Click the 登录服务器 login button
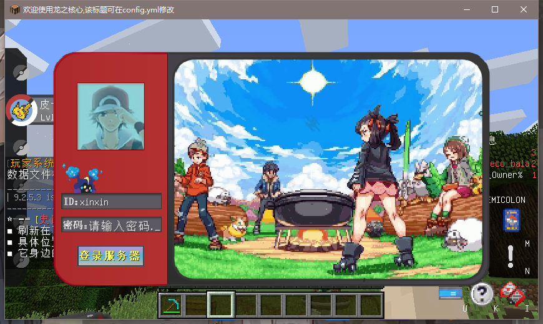Screen dimensions: 543x324 [110, 256]
